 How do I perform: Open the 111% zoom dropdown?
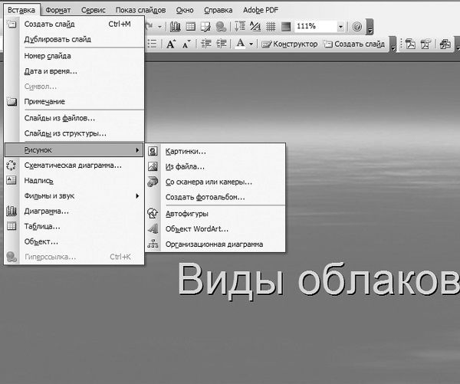(341, 26)
